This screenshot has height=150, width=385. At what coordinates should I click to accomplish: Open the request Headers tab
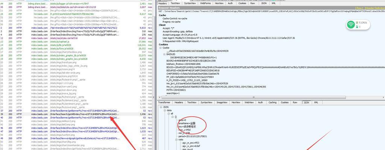click(163, 3)
